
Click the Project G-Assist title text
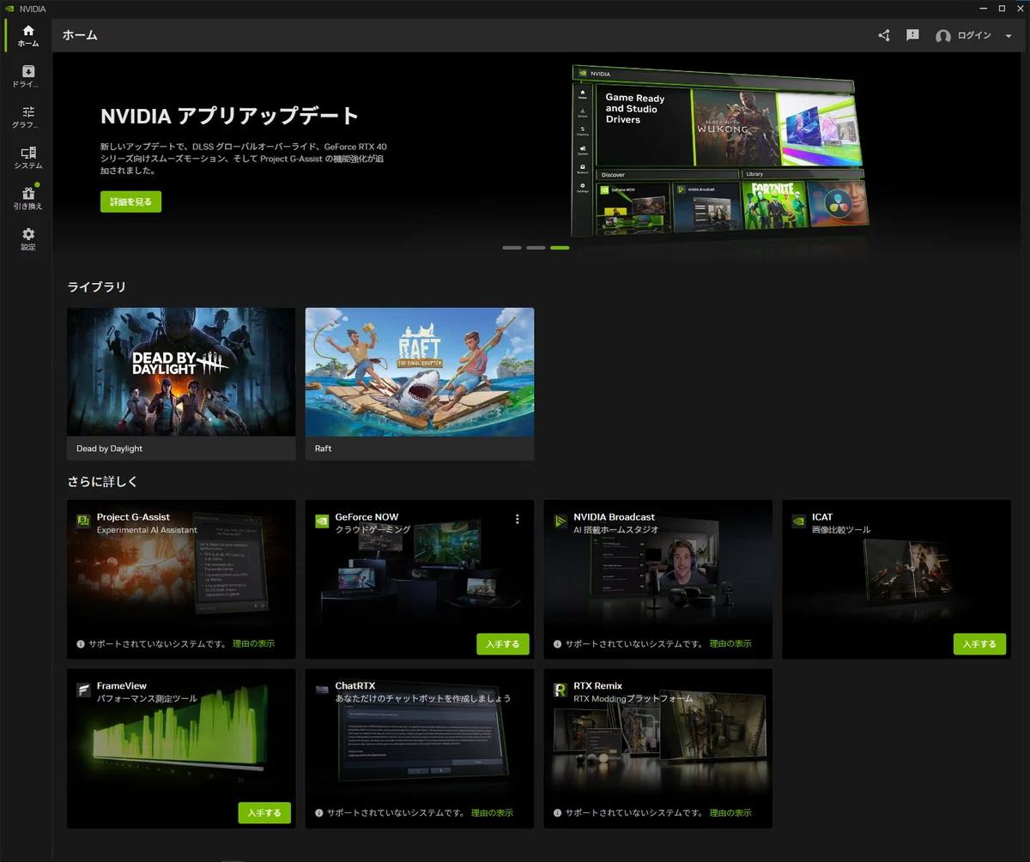tap(133, 517)
